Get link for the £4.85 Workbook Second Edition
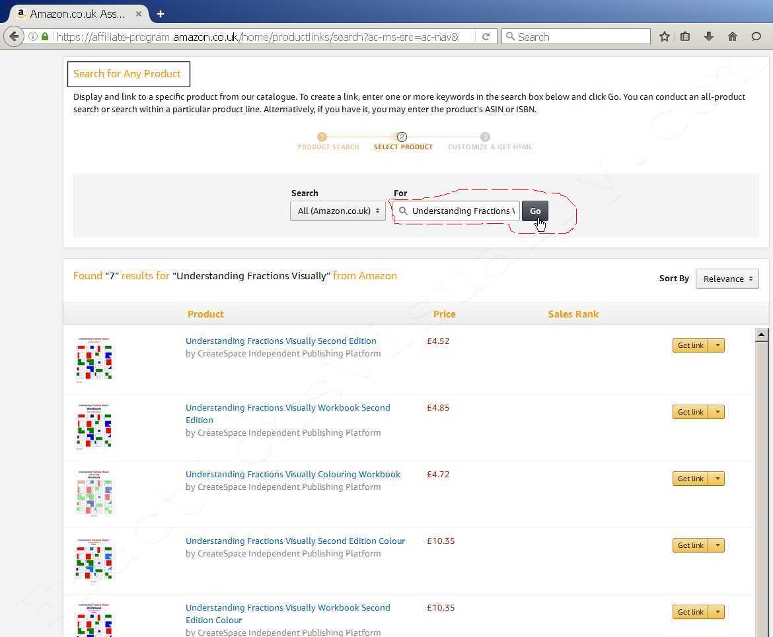This screenshot has height=637, width=773. [690, 412]
